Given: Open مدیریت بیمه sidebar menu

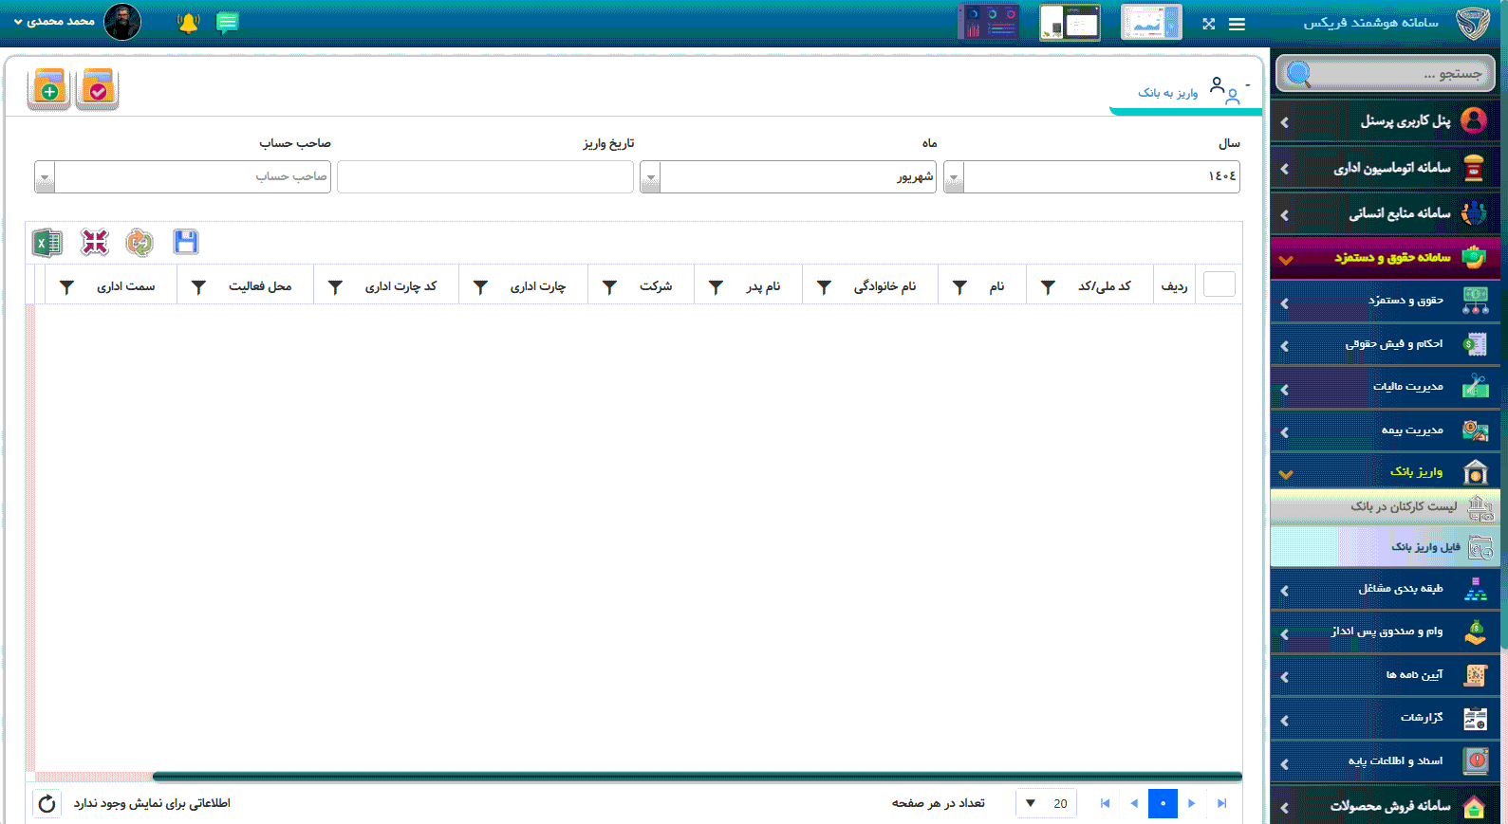Looking at the screenshot, I should [x=1411, y=430].
